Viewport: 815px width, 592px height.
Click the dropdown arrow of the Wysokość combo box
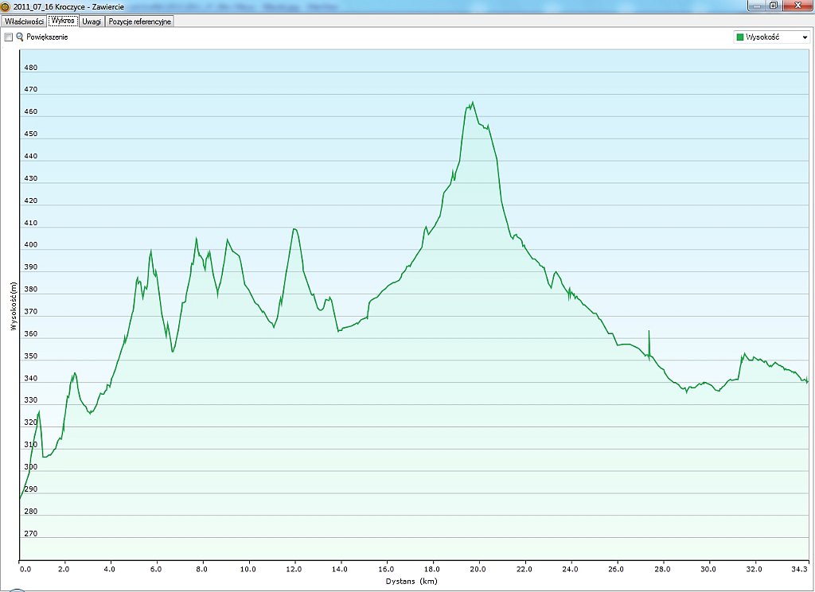tap(805, 37)
